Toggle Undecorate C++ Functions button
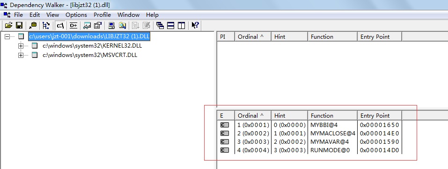Screen dimensions: 448x169 point(73,25)
